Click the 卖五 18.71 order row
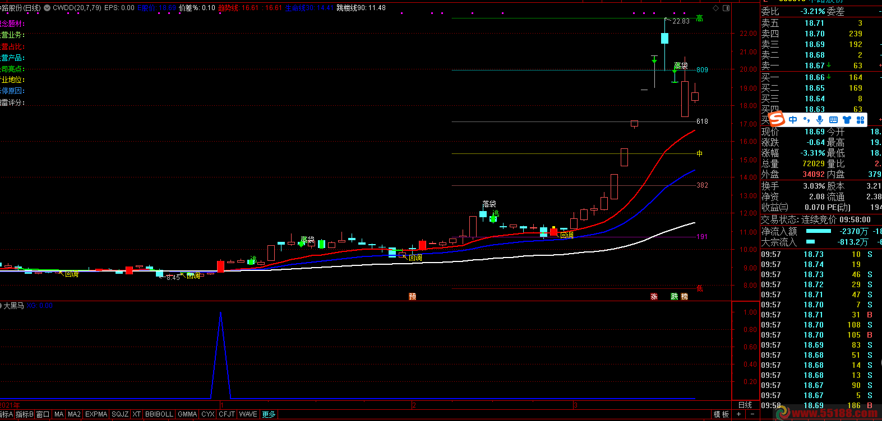The width and height of the screenshot is (882, 421). 821,23
